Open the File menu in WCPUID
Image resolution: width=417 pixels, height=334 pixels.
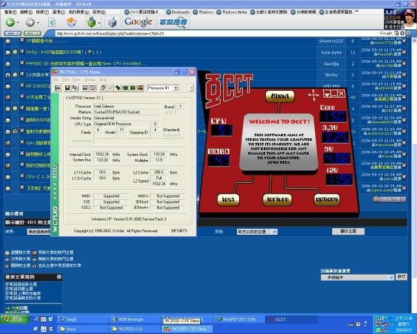coord(57,80)
